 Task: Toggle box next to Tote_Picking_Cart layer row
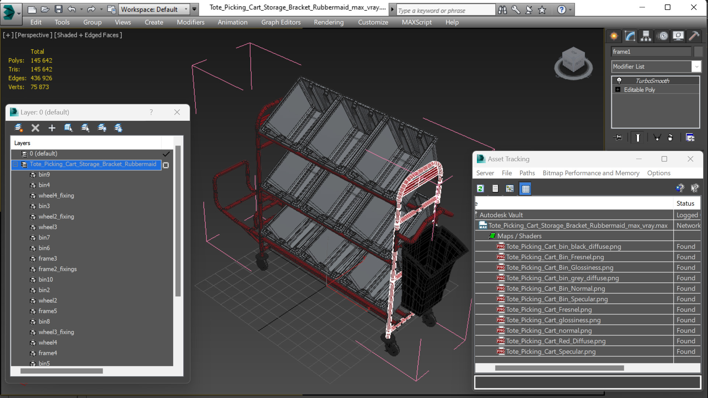(166, 165)
